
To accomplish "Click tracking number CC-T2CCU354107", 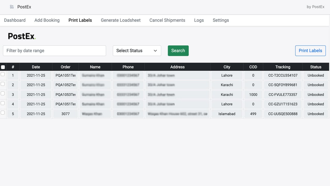I will [x=283, y=75].
